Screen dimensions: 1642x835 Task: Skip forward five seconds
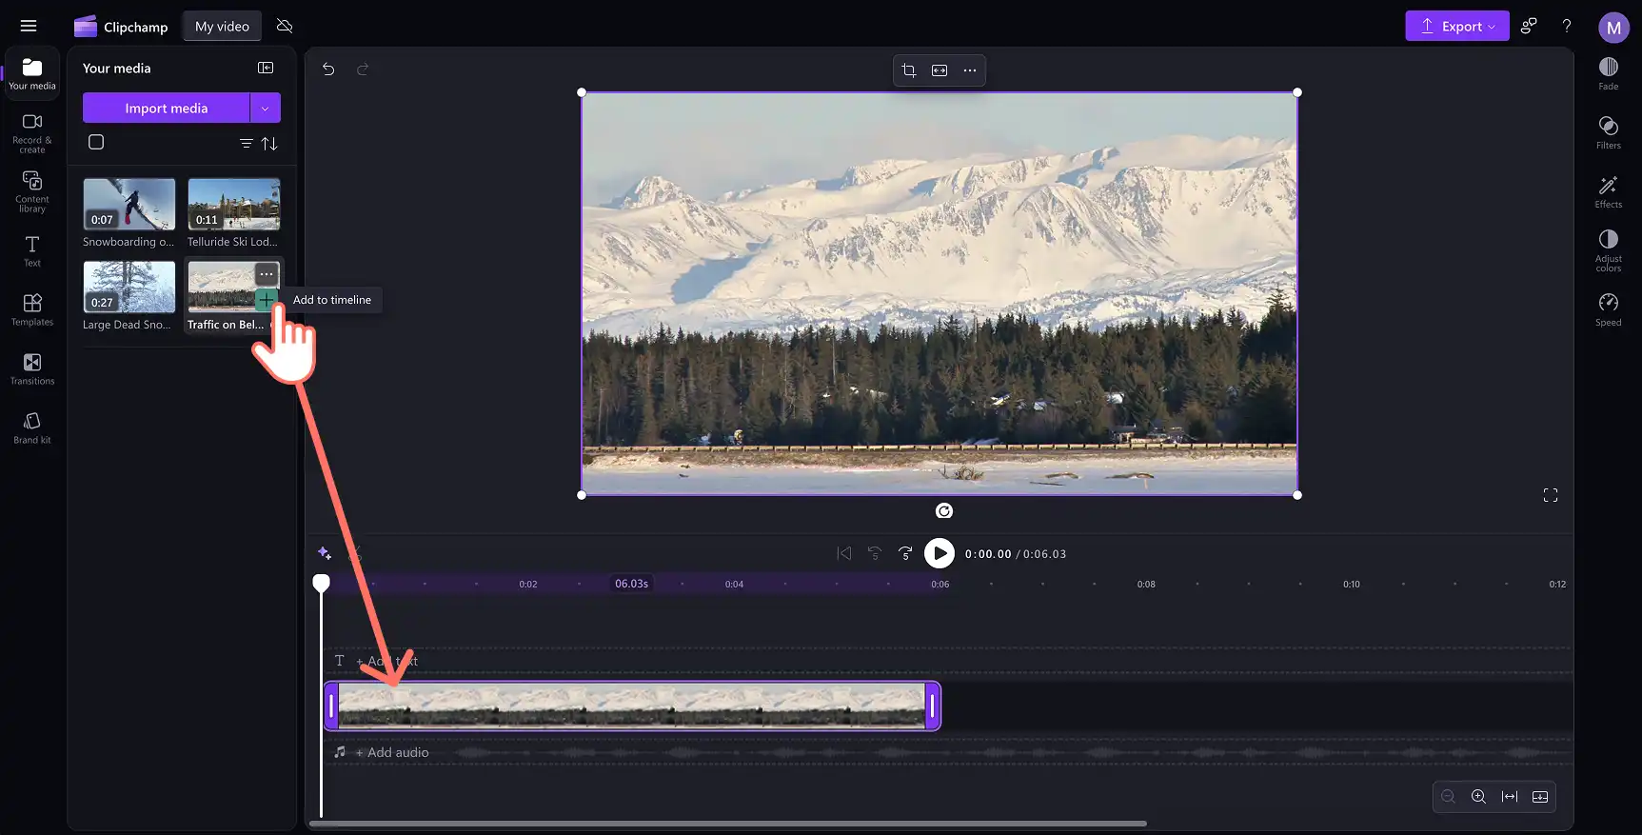(905, 553)
